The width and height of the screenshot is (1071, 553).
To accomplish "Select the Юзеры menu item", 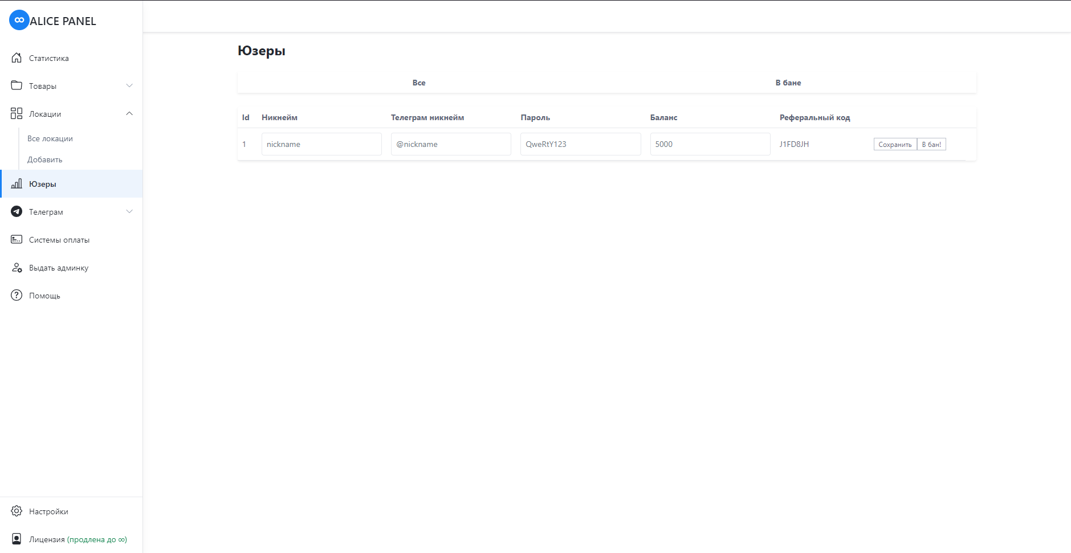I will click(71, 184).
